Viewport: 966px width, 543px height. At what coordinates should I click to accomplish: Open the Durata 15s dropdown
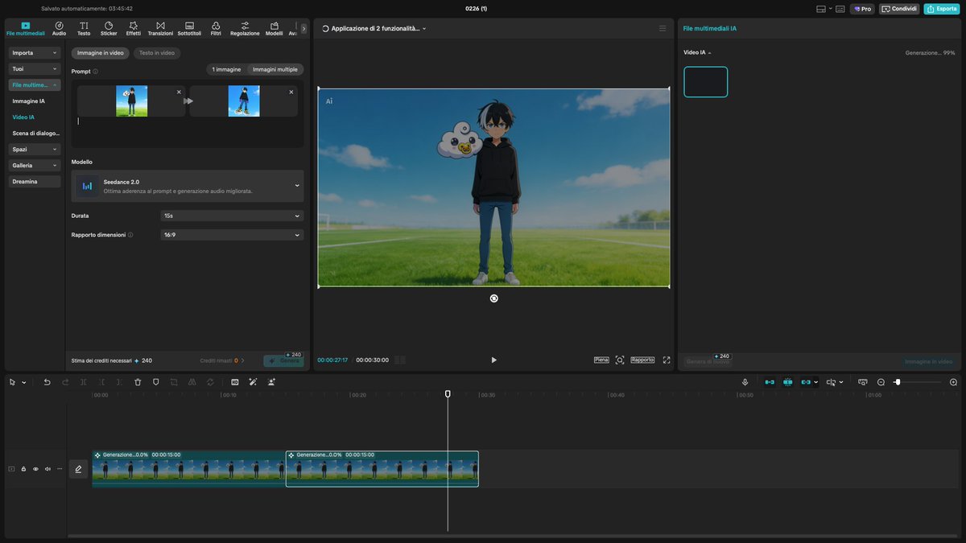click(232, 216)
